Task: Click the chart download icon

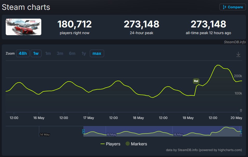Action: tap(238, 54)
